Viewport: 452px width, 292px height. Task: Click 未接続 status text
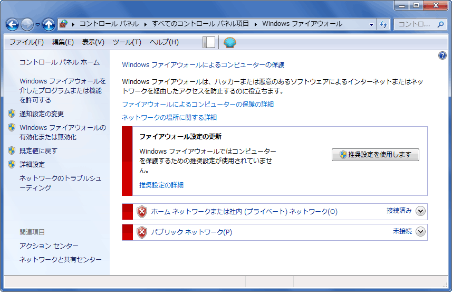point(402,231)
